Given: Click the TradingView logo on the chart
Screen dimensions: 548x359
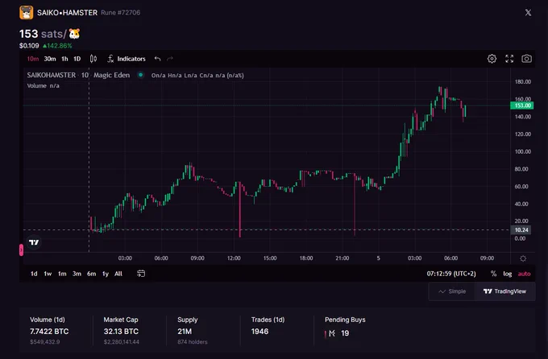Looking at the screenshot, I should [34, 242].
